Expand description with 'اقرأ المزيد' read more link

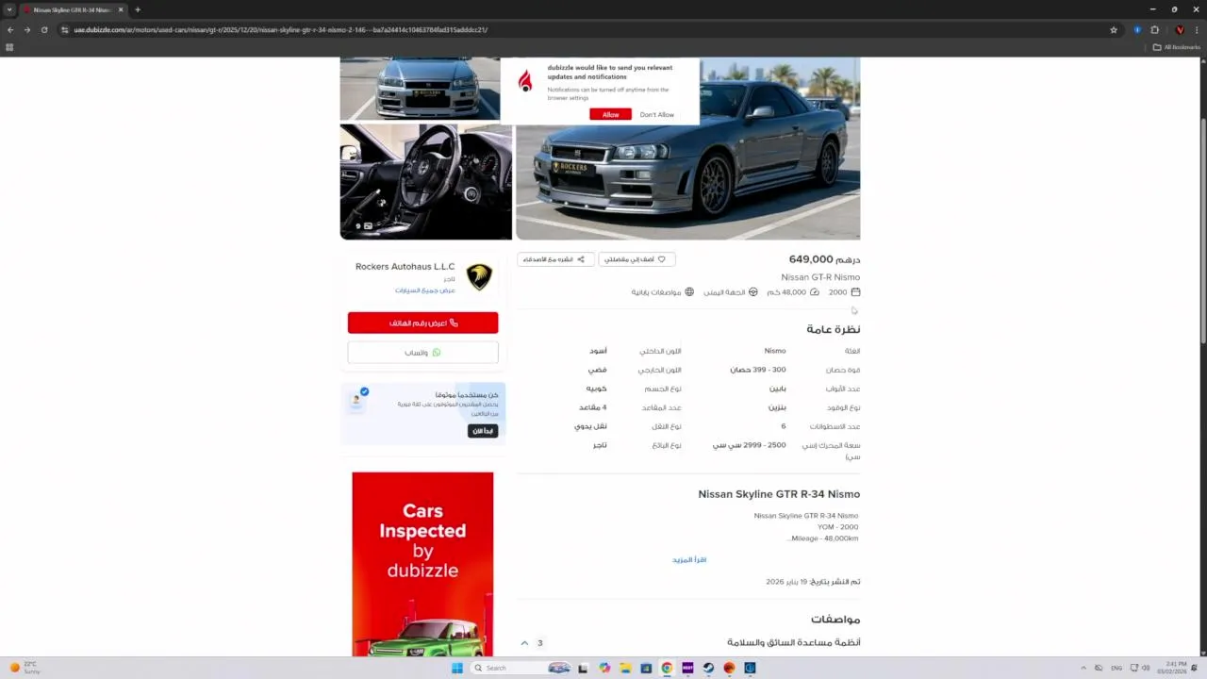coord(689,560)
